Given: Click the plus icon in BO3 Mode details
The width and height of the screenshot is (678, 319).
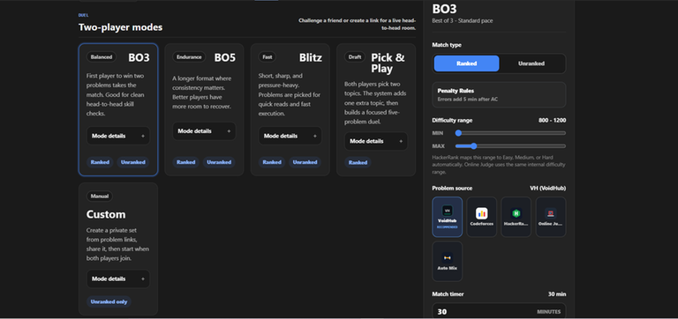Looking at the screenshot, I should point(143,136).
